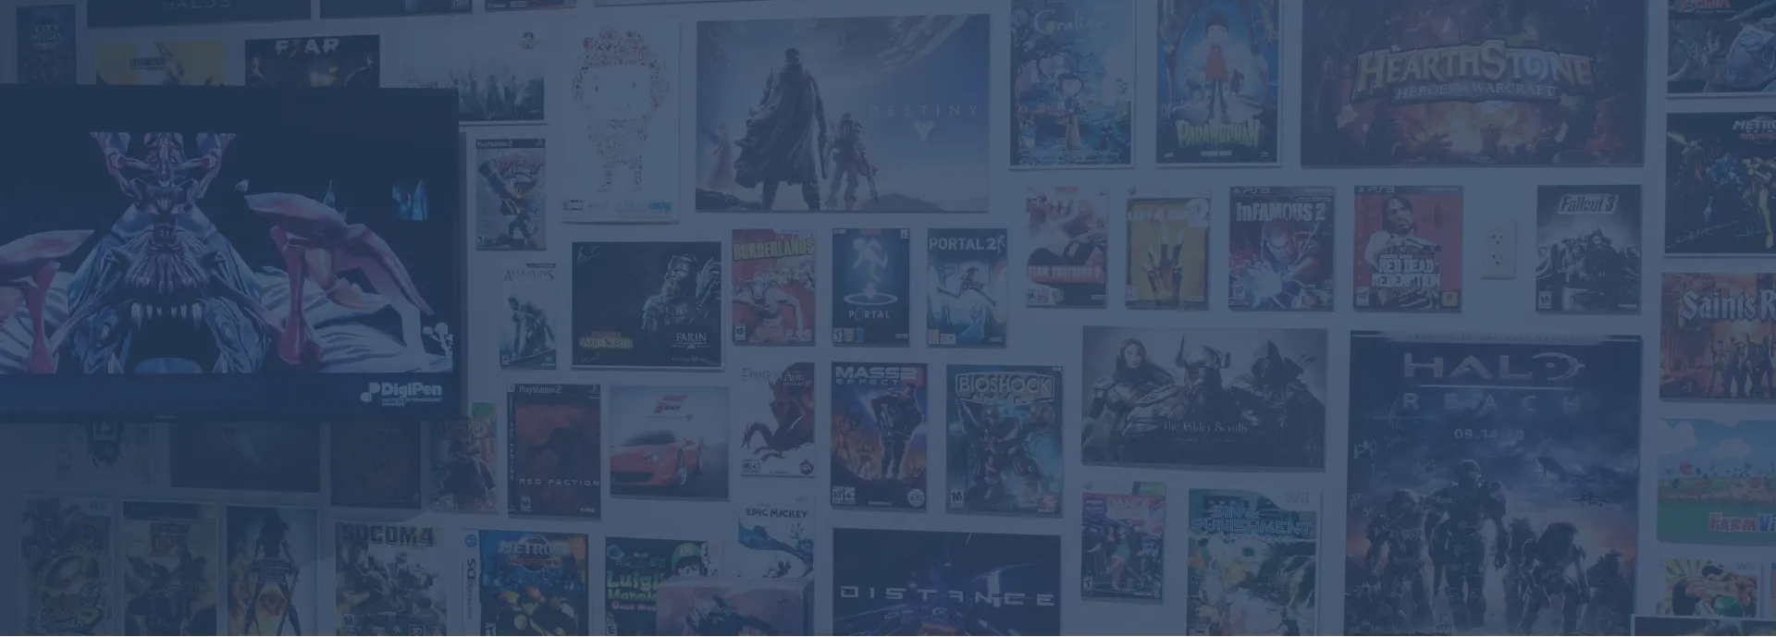Open the ParaNorman movie poster

[x=1218, y=81]
